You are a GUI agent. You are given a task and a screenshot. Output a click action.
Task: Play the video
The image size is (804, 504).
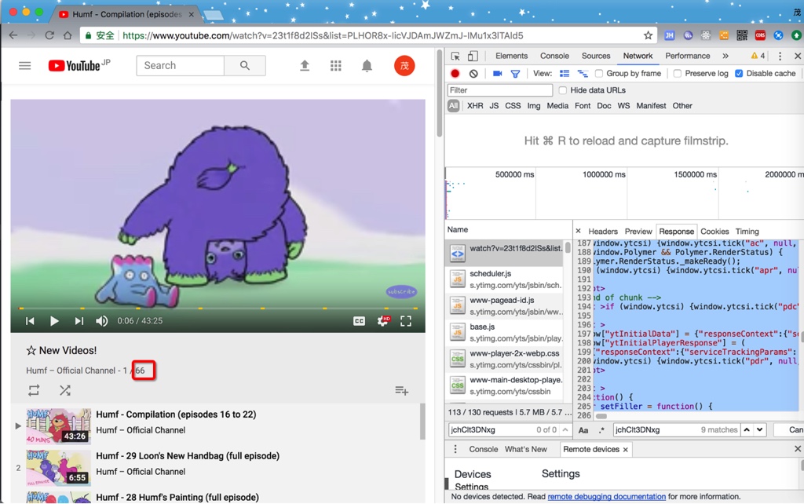[54, 321]
